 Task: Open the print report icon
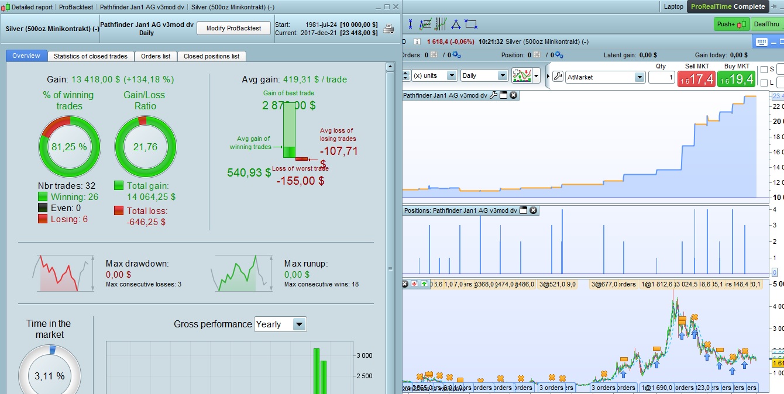pyautogui.click(x=389, y=28)
